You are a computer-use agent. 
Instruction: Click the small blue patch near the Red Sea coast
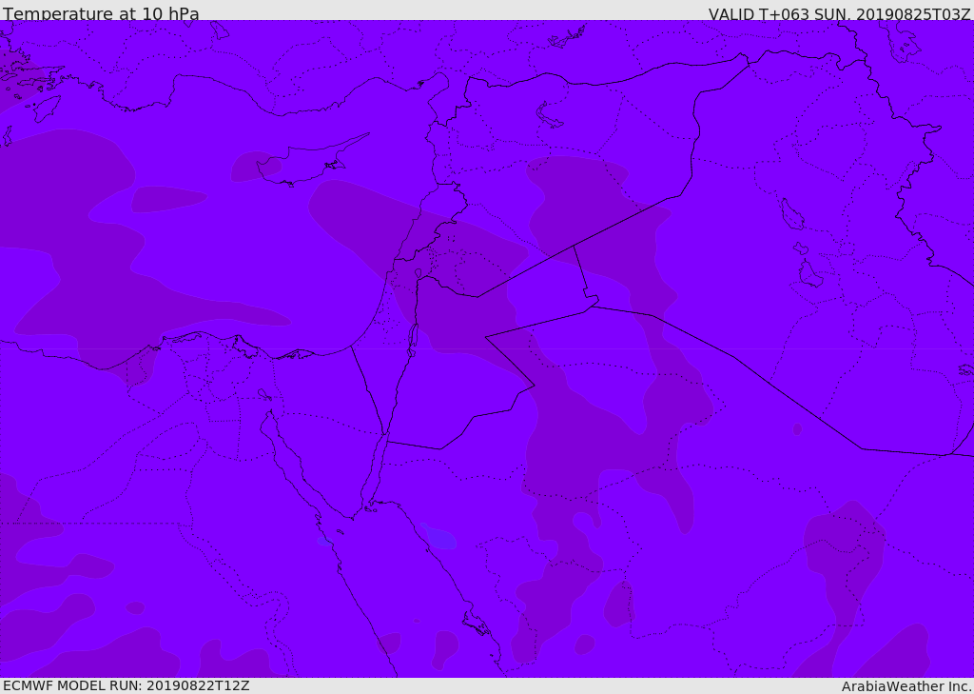point(439,537)
